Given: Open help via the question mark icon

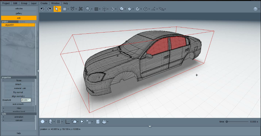Looking at the screenshot, I should click(255, 9).
